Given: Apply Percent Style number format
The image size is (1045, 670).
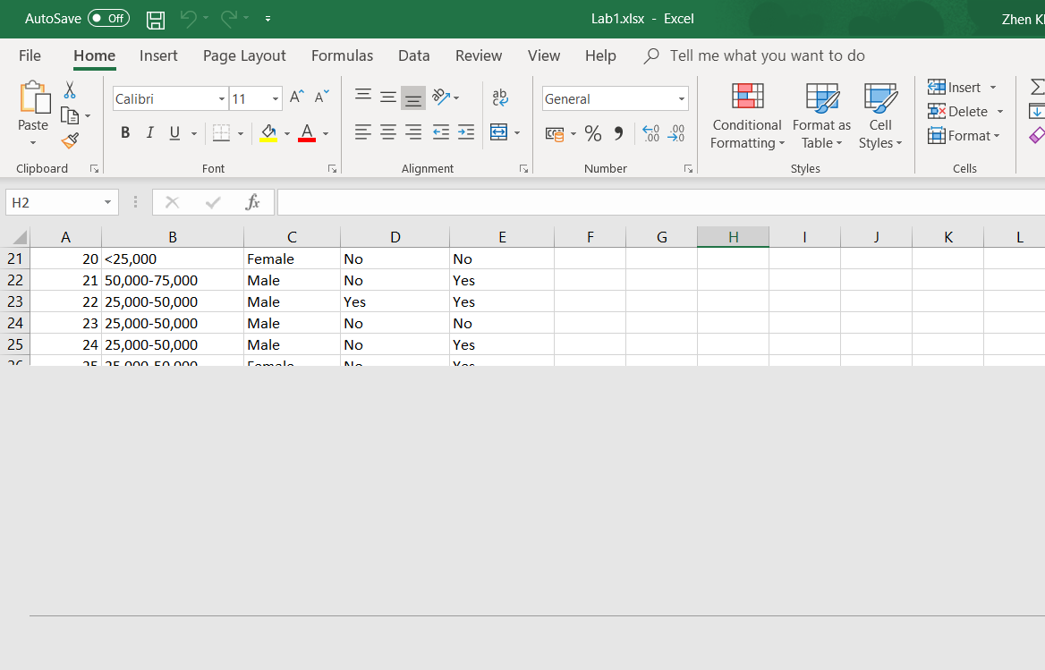Looking at the screenshot, I should pos(592,134).
